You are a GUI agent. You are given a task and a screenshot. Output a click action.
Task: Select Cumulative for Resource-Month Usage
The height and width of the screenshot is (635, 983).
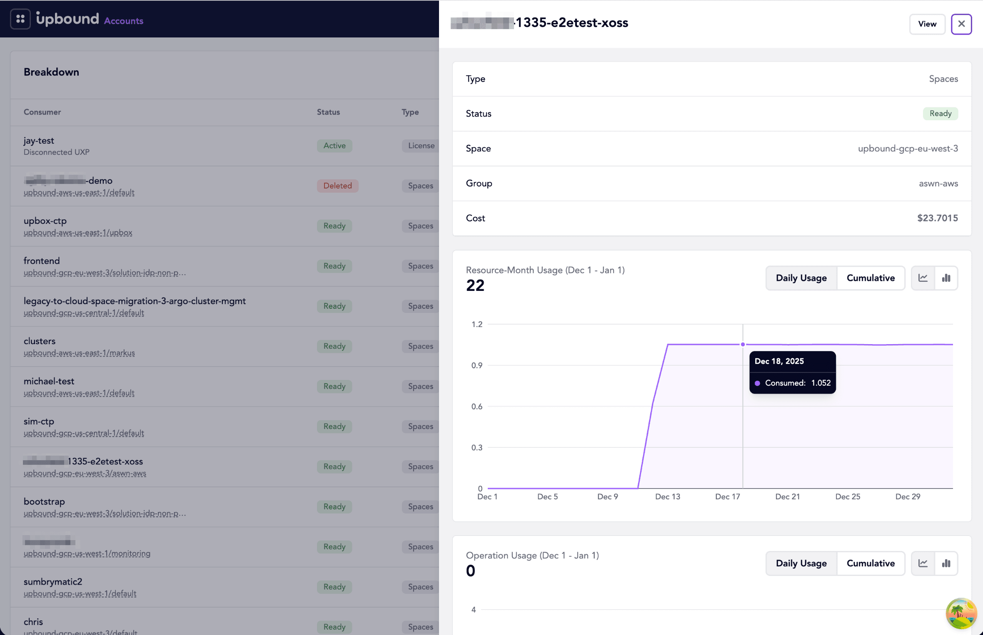[871, 278]
